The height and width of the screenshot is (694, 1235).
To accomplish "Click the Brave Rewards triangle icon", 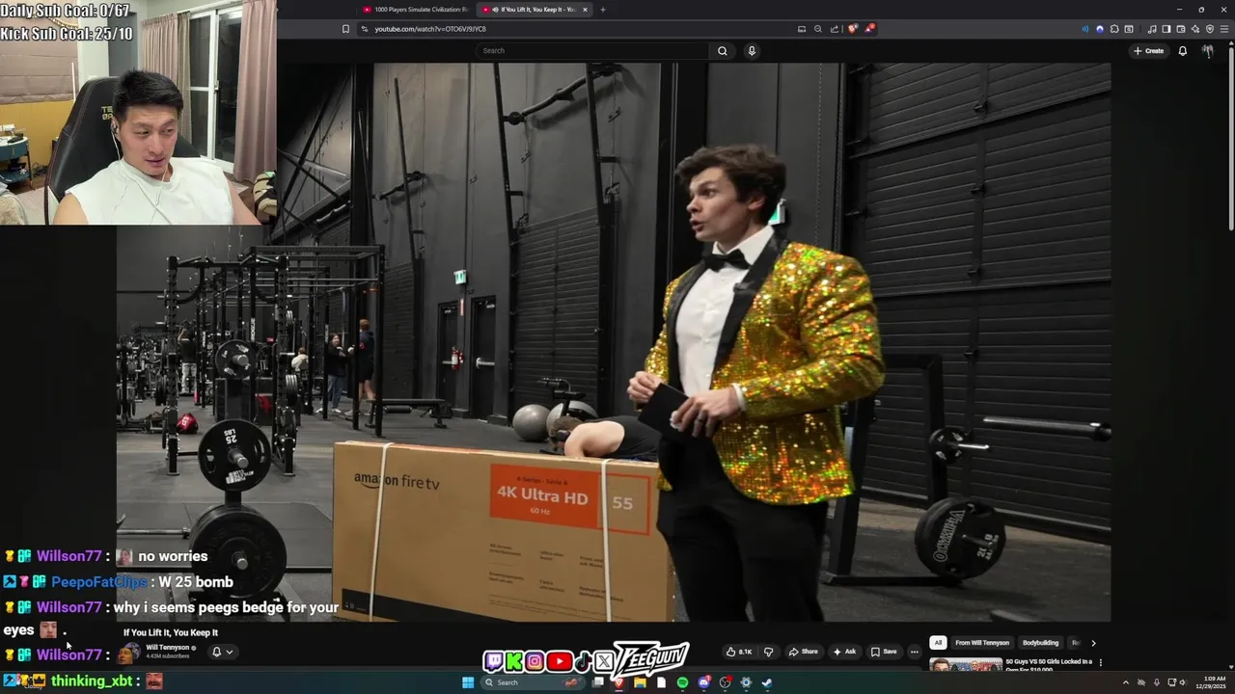I will click(869, 29).
